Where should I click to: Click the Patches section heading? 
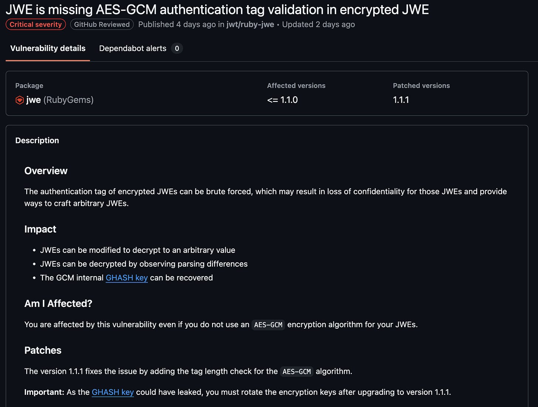pos(43,350)
